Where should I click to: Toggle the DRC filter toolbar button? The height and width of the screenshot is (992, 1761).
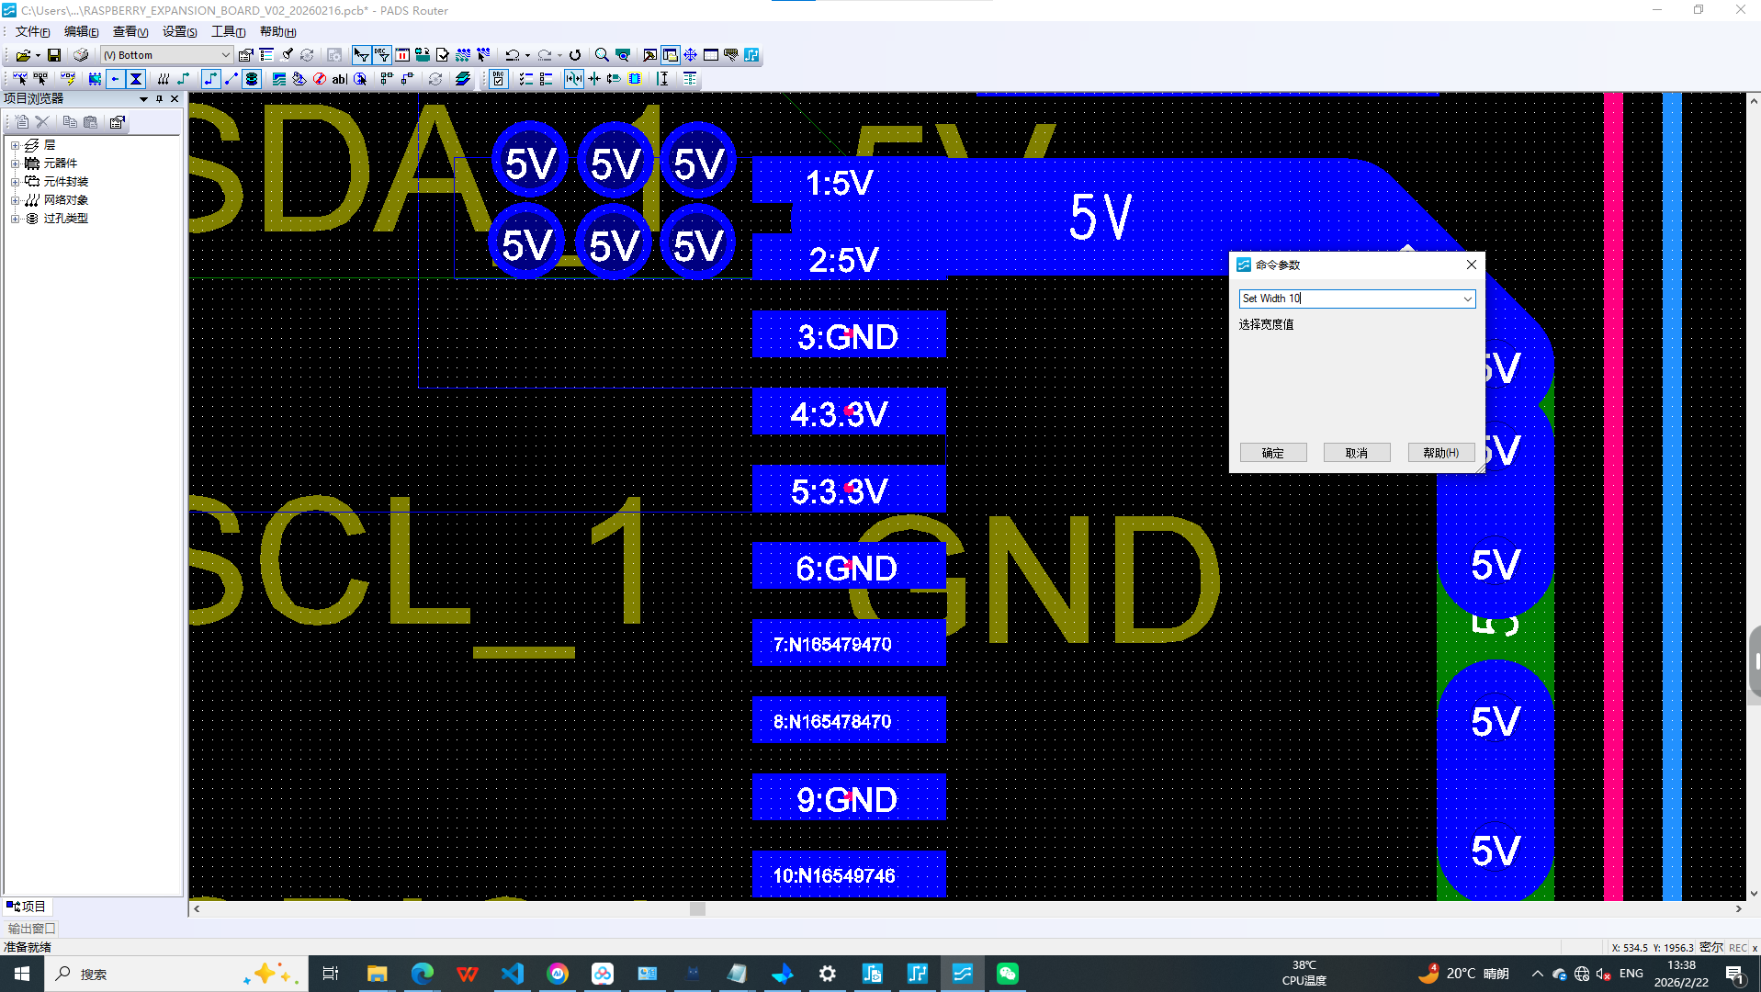[382, 55]
